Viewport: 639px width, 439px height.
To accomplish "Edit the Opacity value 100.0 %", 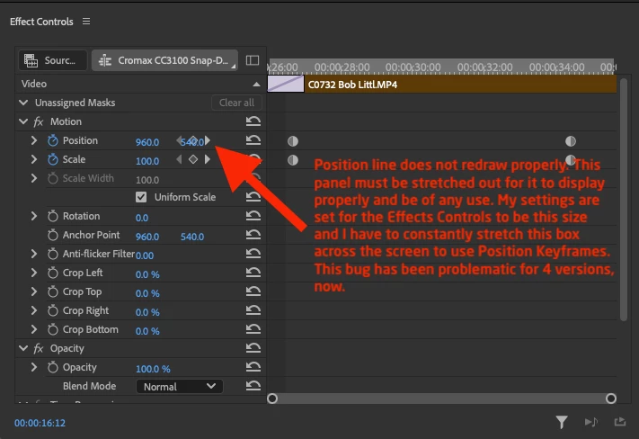I will 153,369.
